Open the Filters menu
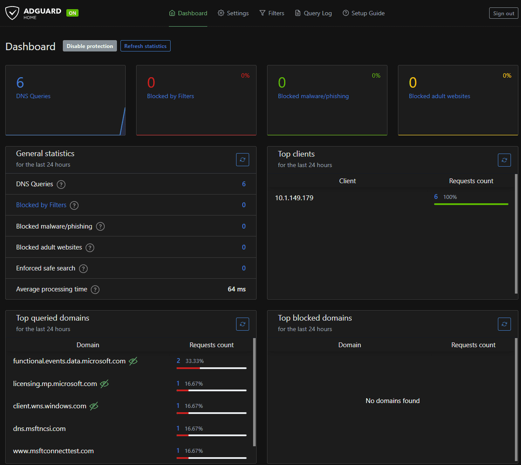521x465 pixels. (x=271, y=13)
